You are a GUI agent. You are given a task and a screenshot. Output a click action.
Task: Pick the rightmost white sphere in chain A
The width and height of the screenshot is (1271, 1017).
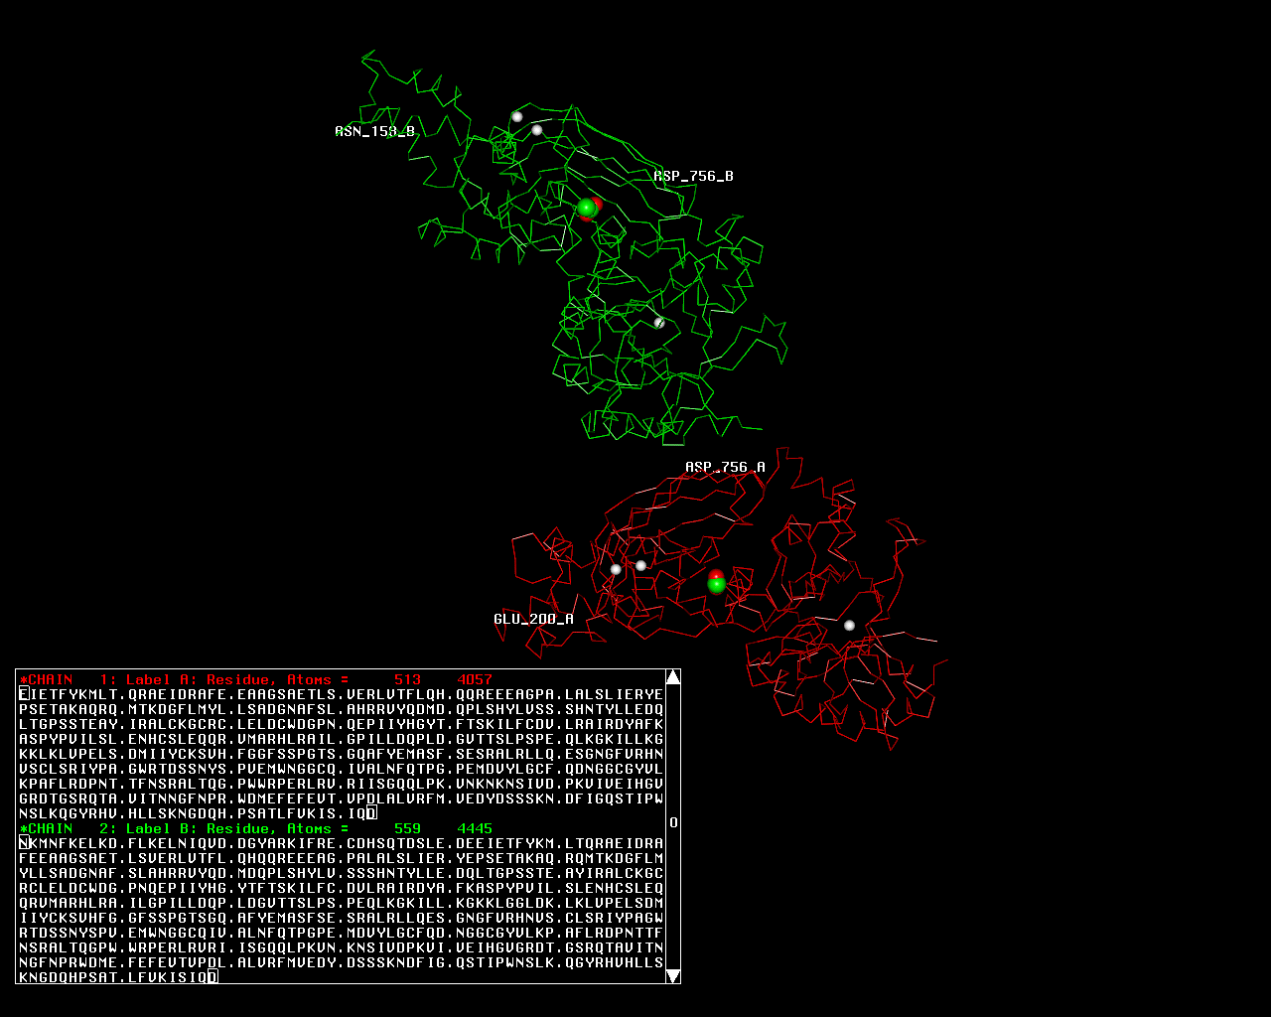(x=849, y=625)
